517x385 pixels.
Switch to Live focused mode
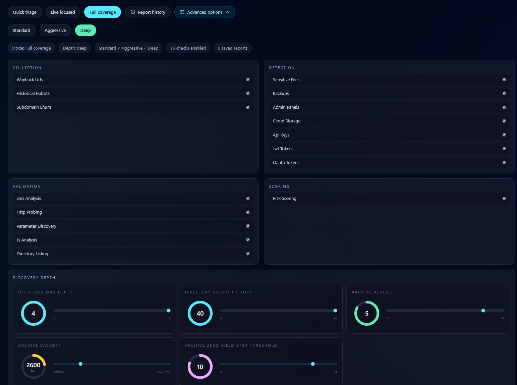(62, 12)
